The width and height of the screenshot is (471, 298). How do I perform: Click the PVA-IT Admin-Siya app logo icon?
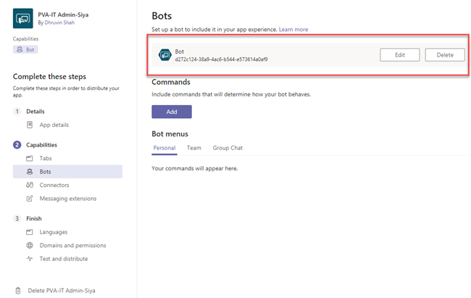click(23, 18)
